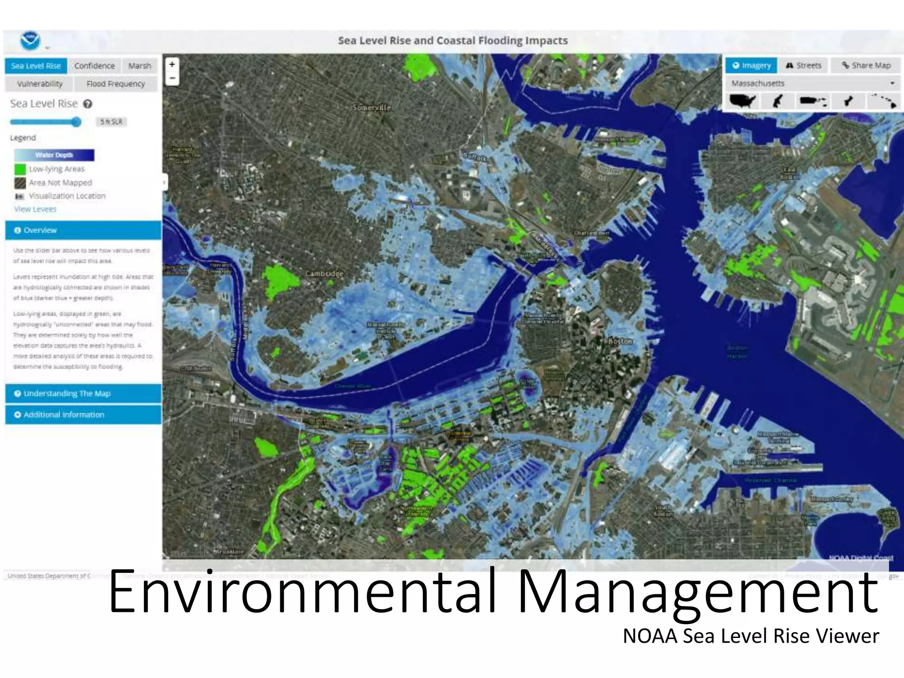Jump to the Guam island view

[x=847, y=101]
